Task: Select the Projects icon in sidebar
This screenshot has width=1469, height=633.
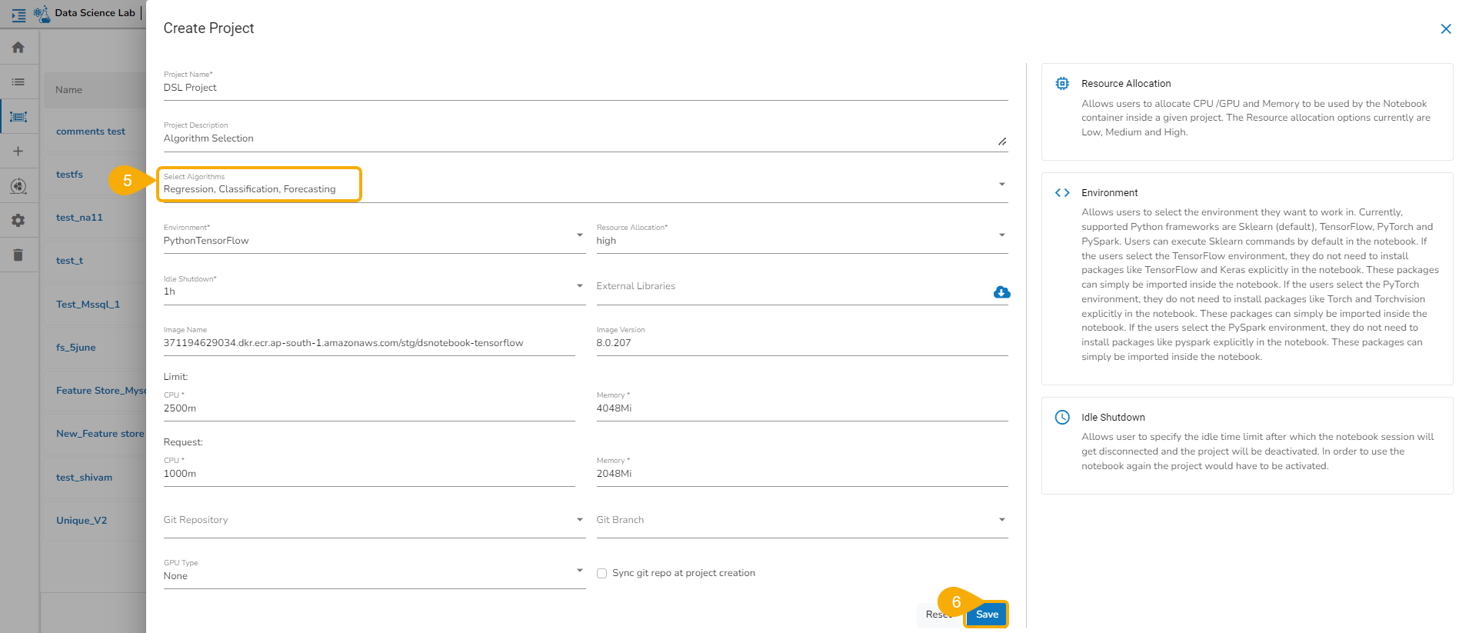Action: 18,117
